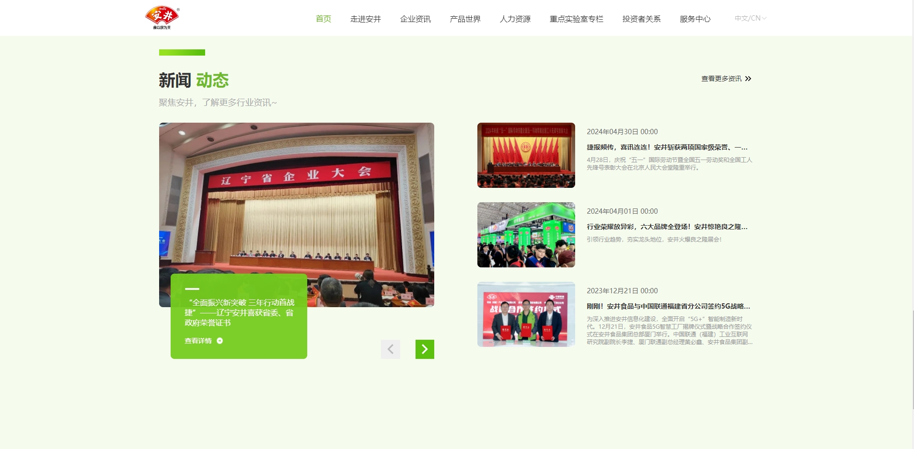
Task: Open headline 行业荣耀放异彩
Action: coord(667,227)
